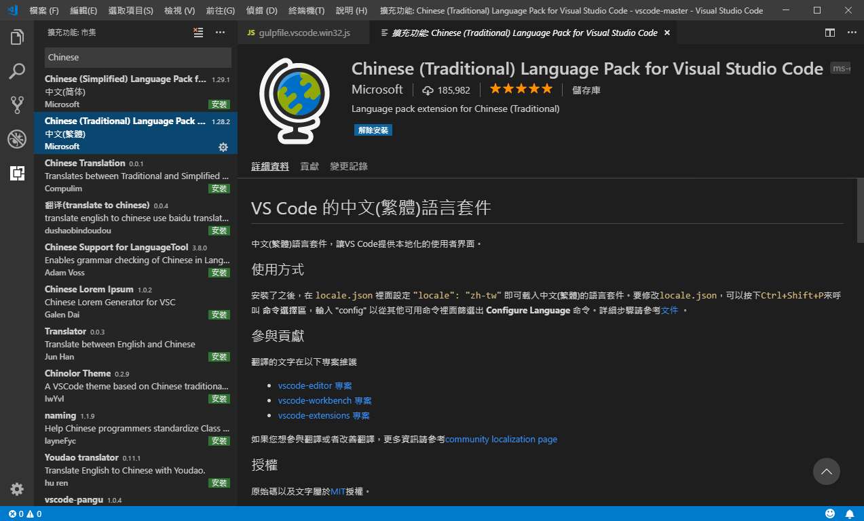
Task: Open notifications bell in status bar
Action: point(849,514)
